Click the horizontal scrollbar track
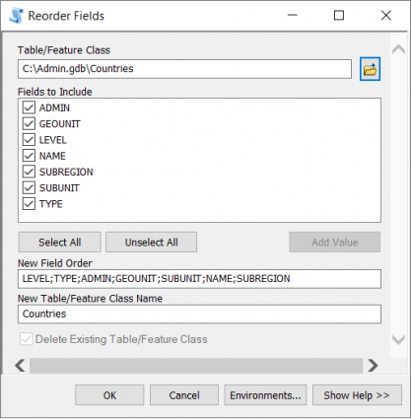The image size is (411, 419). (x=196, y=366)
